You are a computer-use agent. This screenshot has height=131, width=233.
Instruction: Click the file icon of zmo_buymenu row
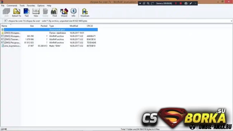tap(3, 46)
